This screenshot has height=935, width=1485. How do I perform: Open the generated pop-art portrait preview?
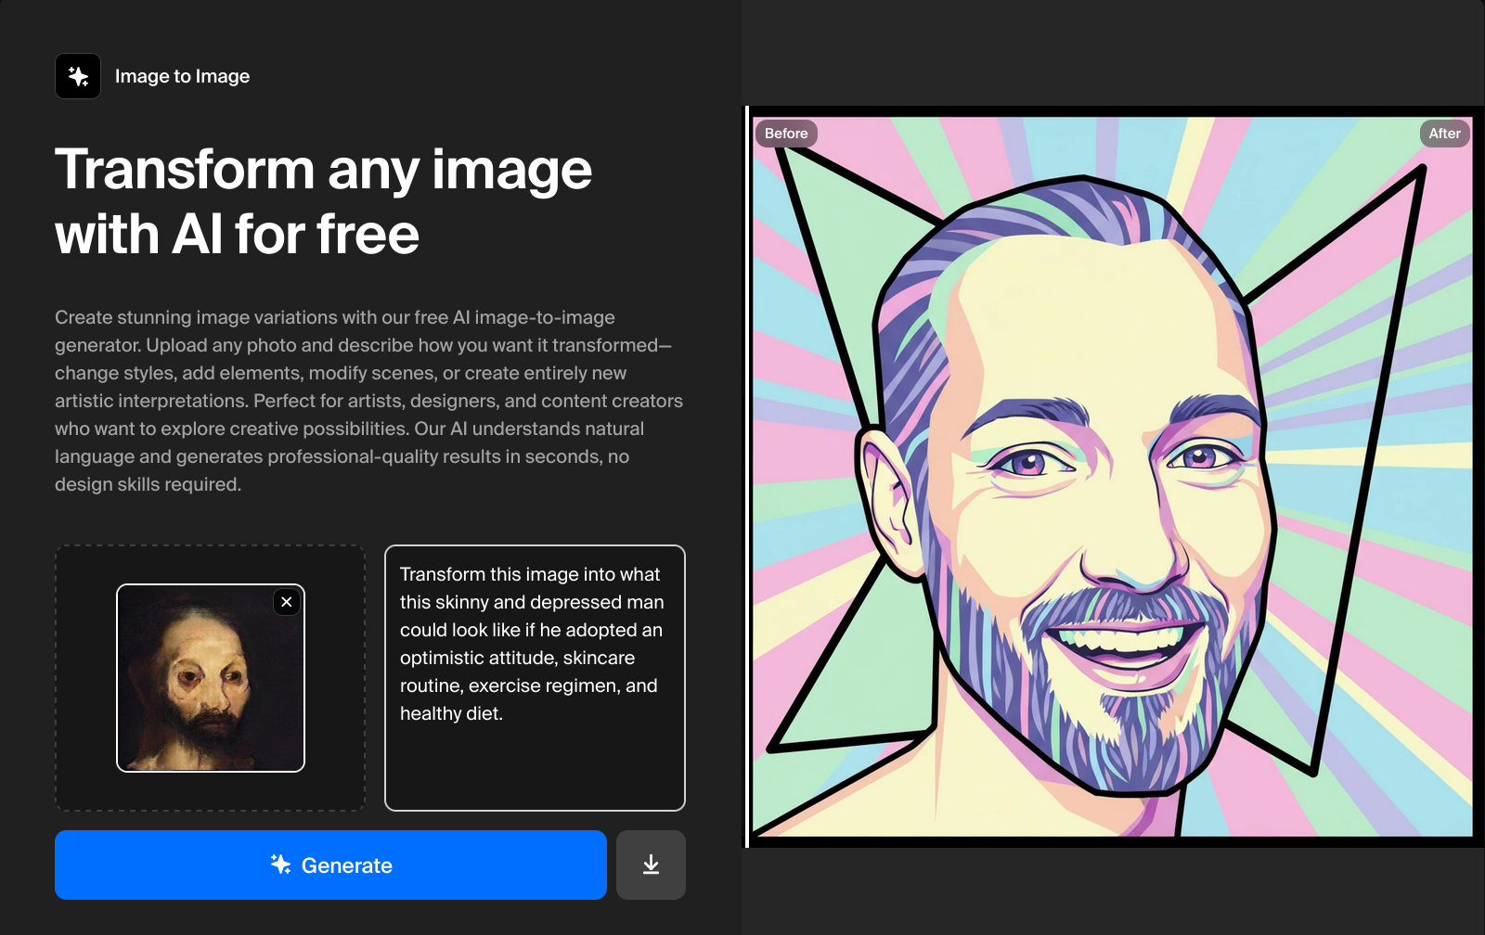click(x=1112, y=477)
